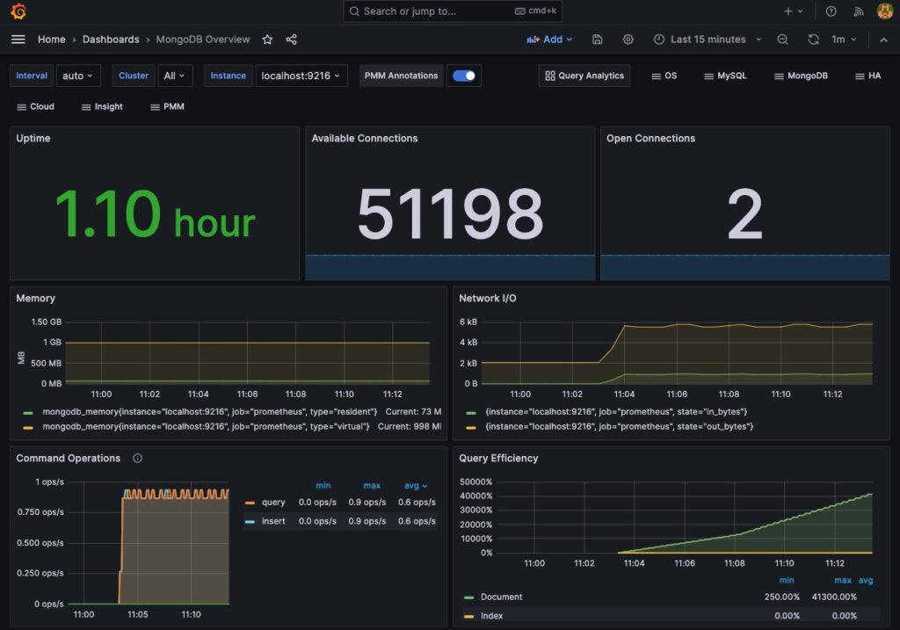This screenshot has height=630, width=900.
Task: Click the Grafana logo icon
Action: click(18, 11)
